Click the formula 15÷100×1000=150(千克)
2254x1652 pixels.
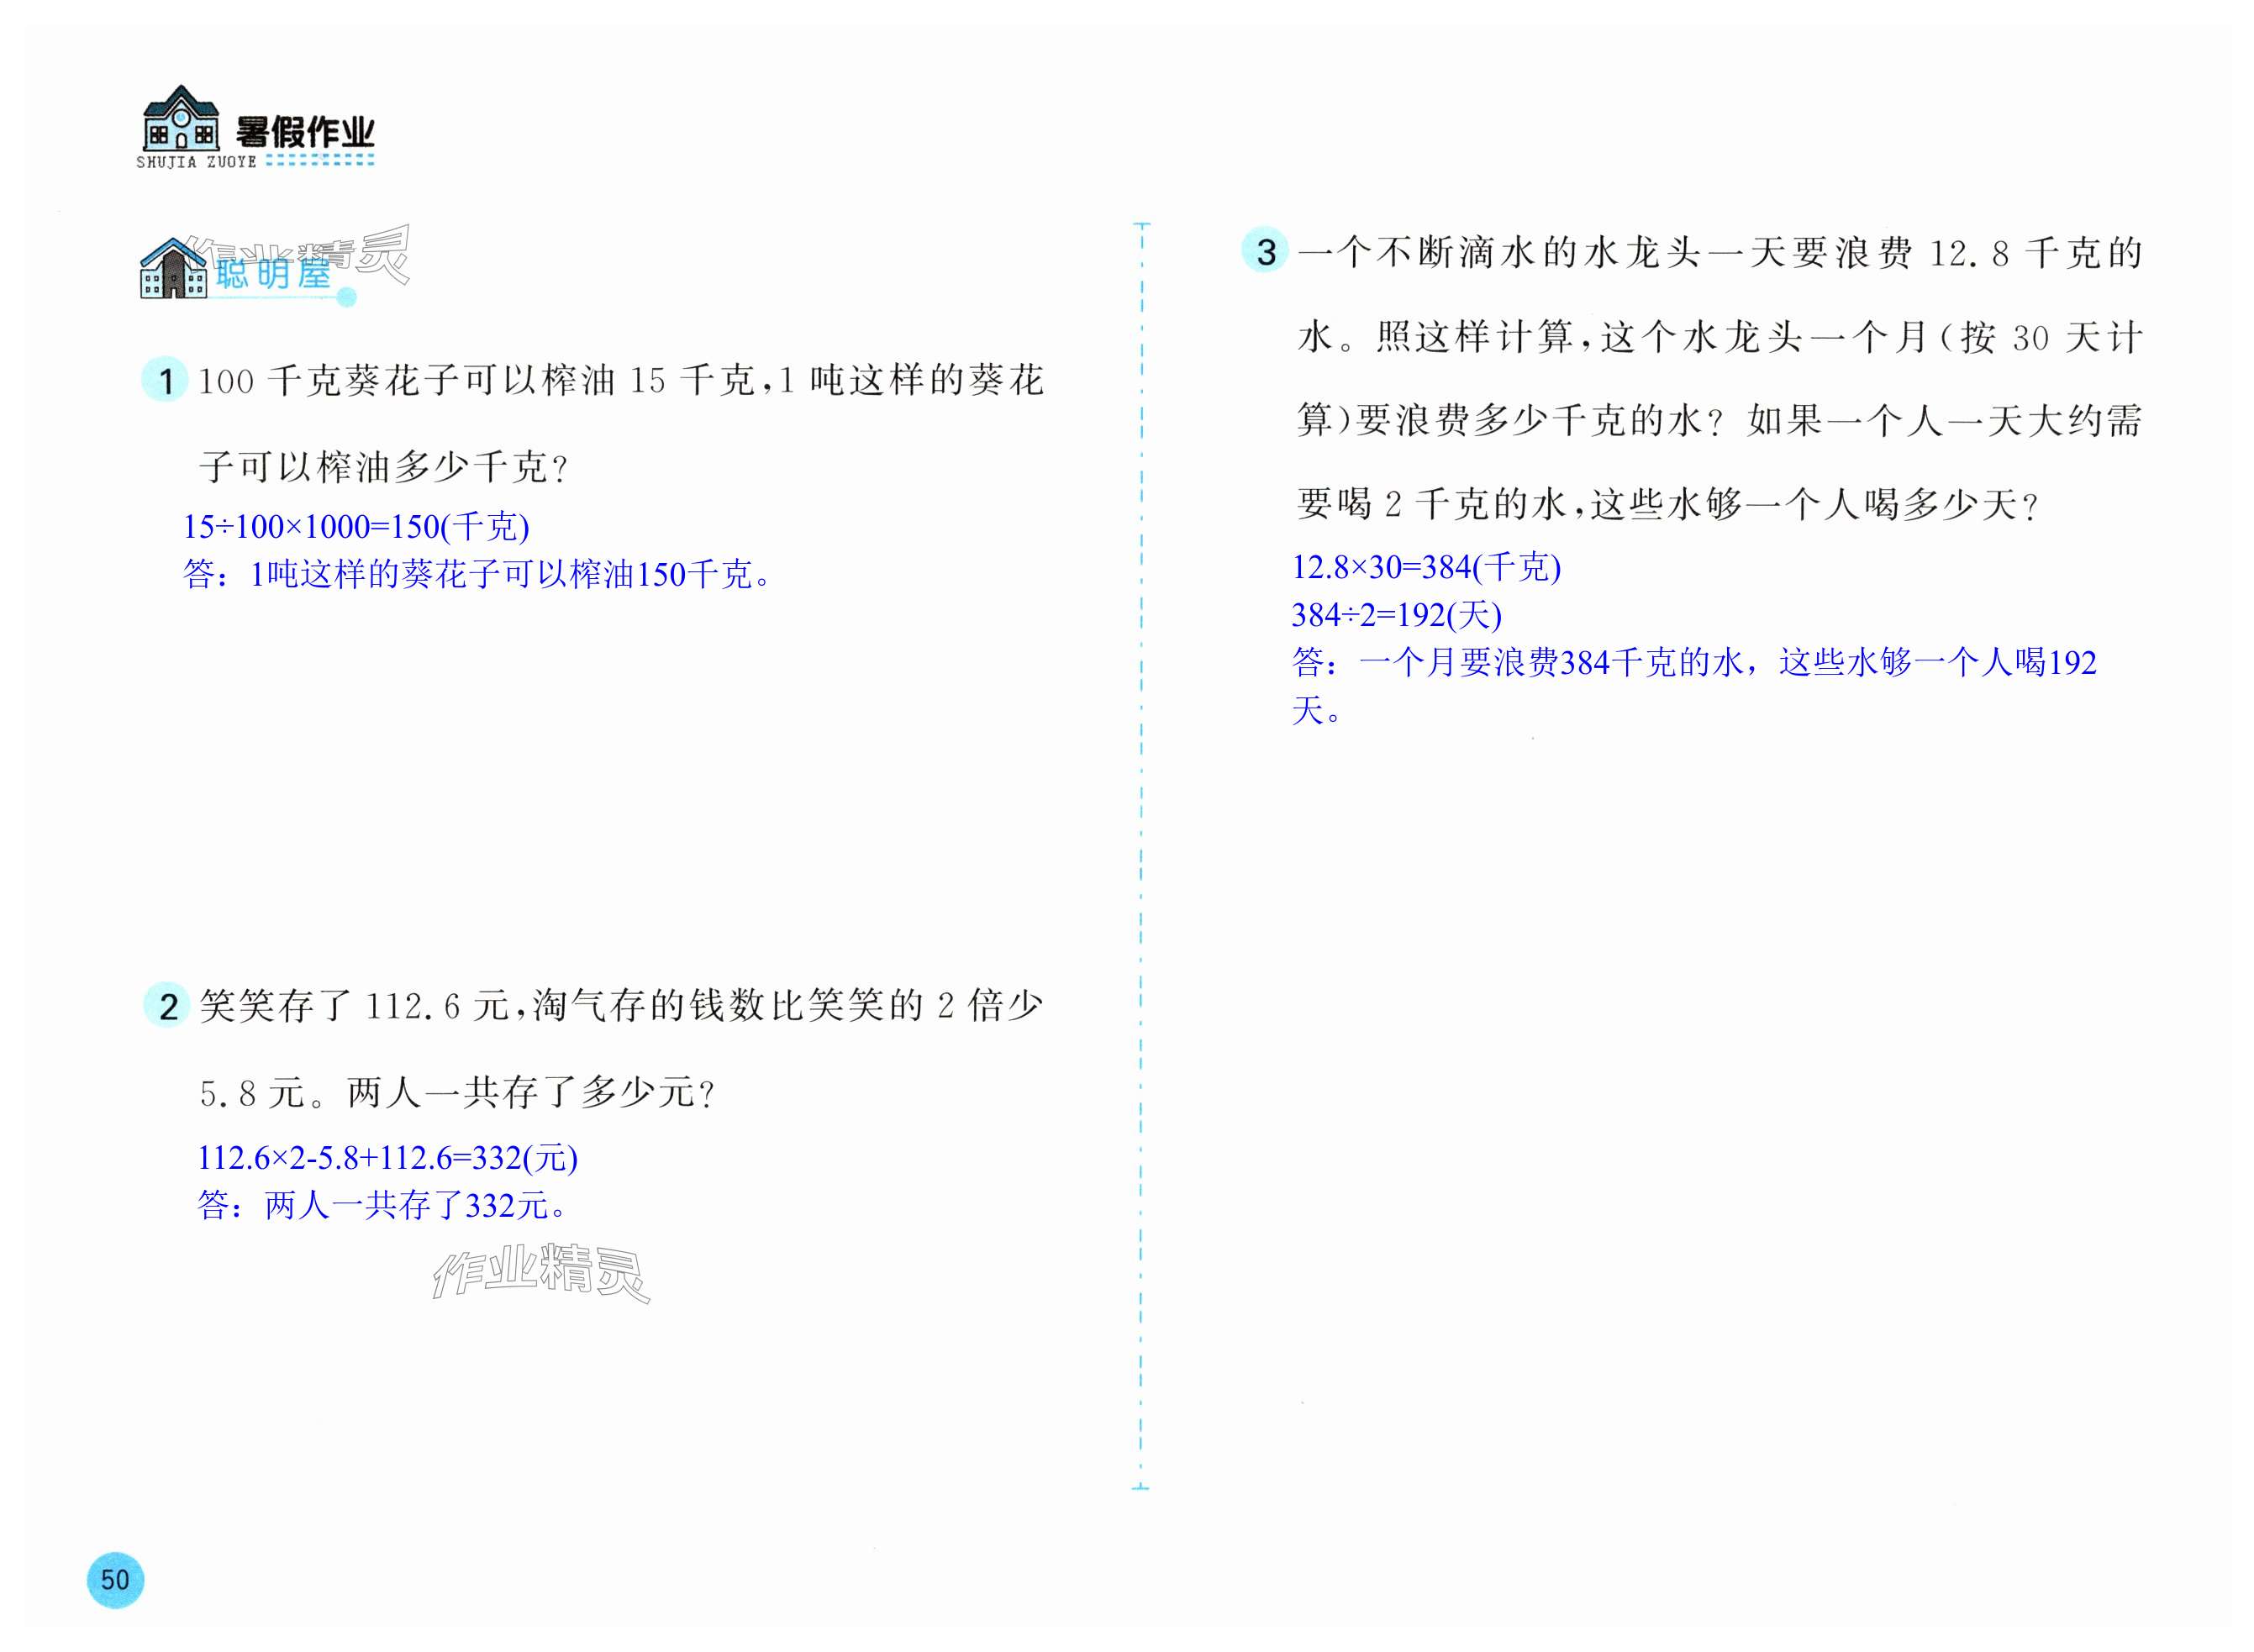point(356,527)
